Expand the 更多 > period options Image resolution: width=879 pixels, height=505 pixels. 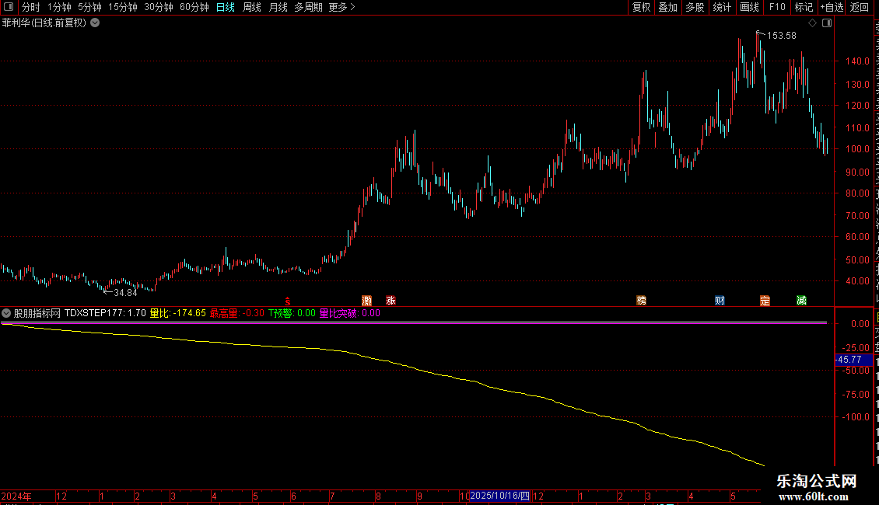(342, 7)
